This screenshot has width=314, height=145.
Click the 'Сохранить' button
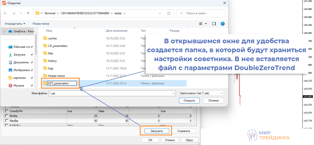coord(184,131)
